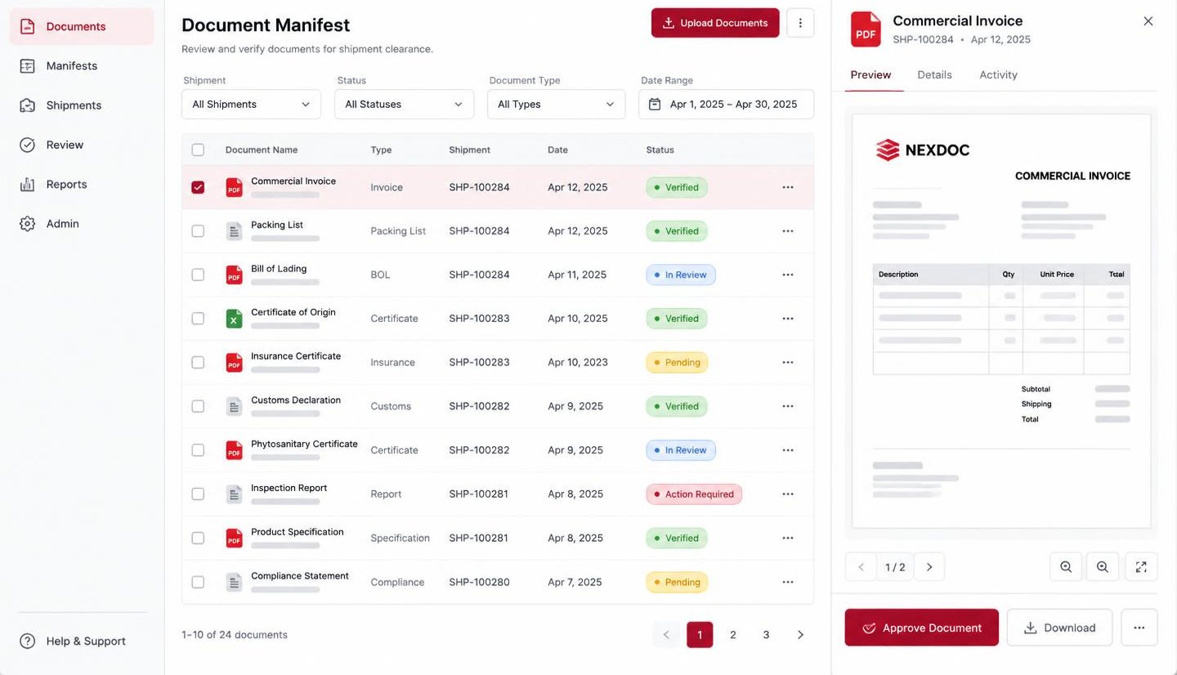Screen dimensions: 1177x675
Task: Expand the All Types dropdown
Action: [x=556, y=104]
